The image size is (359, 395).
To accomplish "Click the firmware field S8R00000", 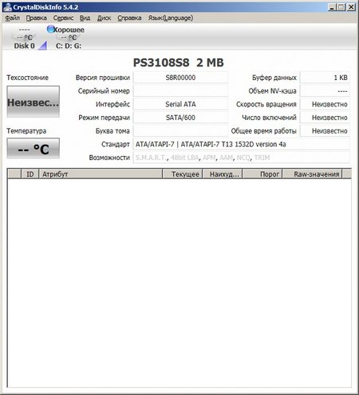I will [x=180, y=78].
